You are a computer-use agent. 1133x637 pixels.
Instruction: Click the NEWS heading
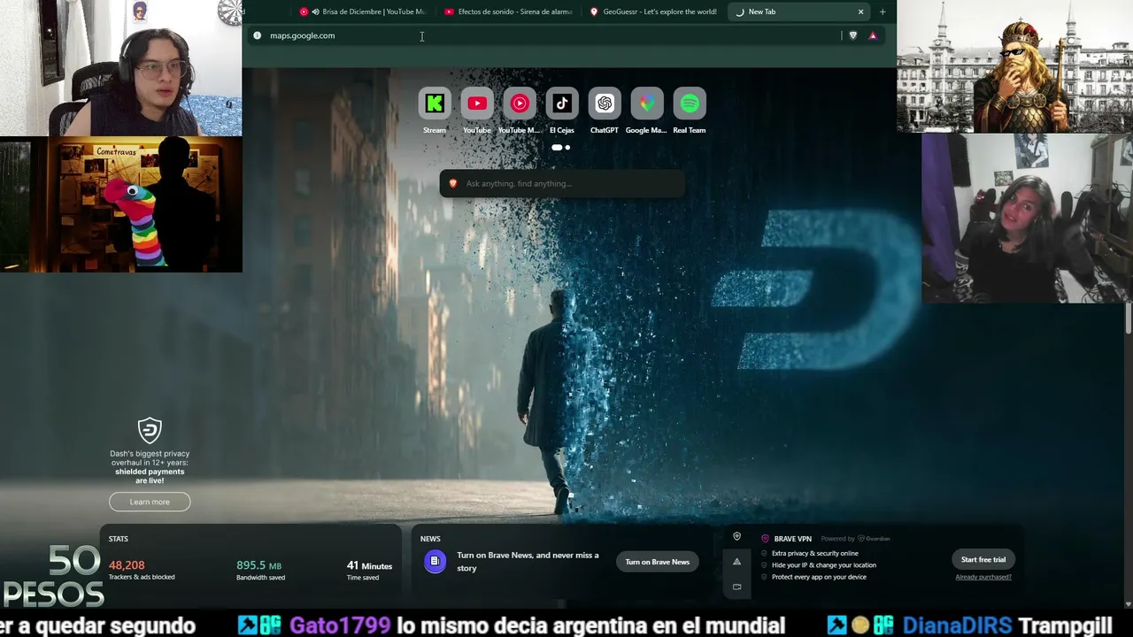[430, 539]
